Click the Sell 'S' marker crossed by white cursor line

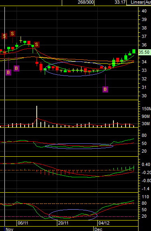(4, 36)
